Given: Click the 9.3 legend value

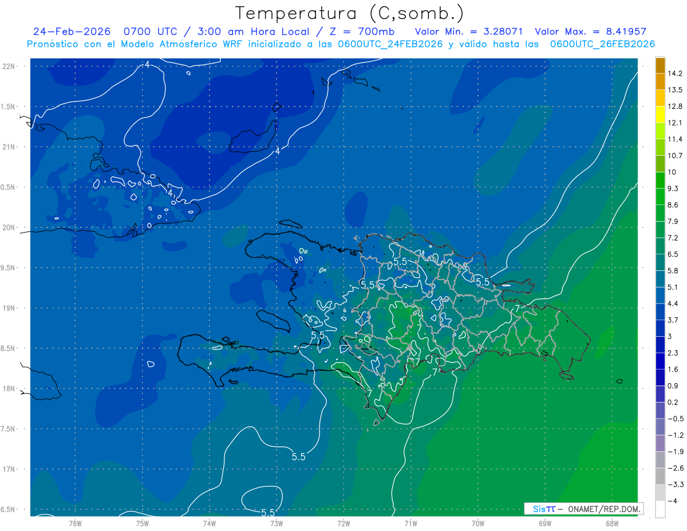Looking at the screenshot, I should click(673, 188).
